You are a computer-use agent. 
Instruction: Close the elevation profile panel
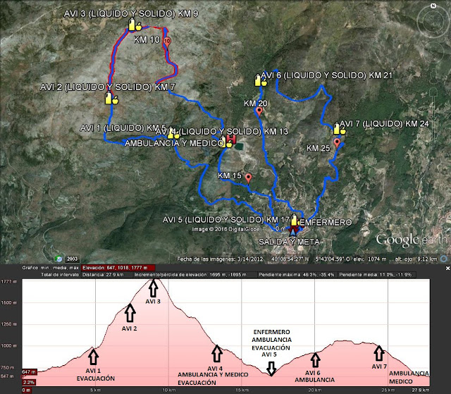tap(447, 268)
